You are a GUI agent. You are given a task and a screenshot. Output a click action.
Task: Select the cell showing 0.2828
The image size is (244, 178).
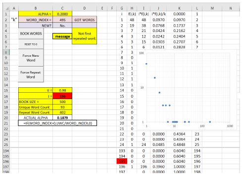click(x=179, y=47)
